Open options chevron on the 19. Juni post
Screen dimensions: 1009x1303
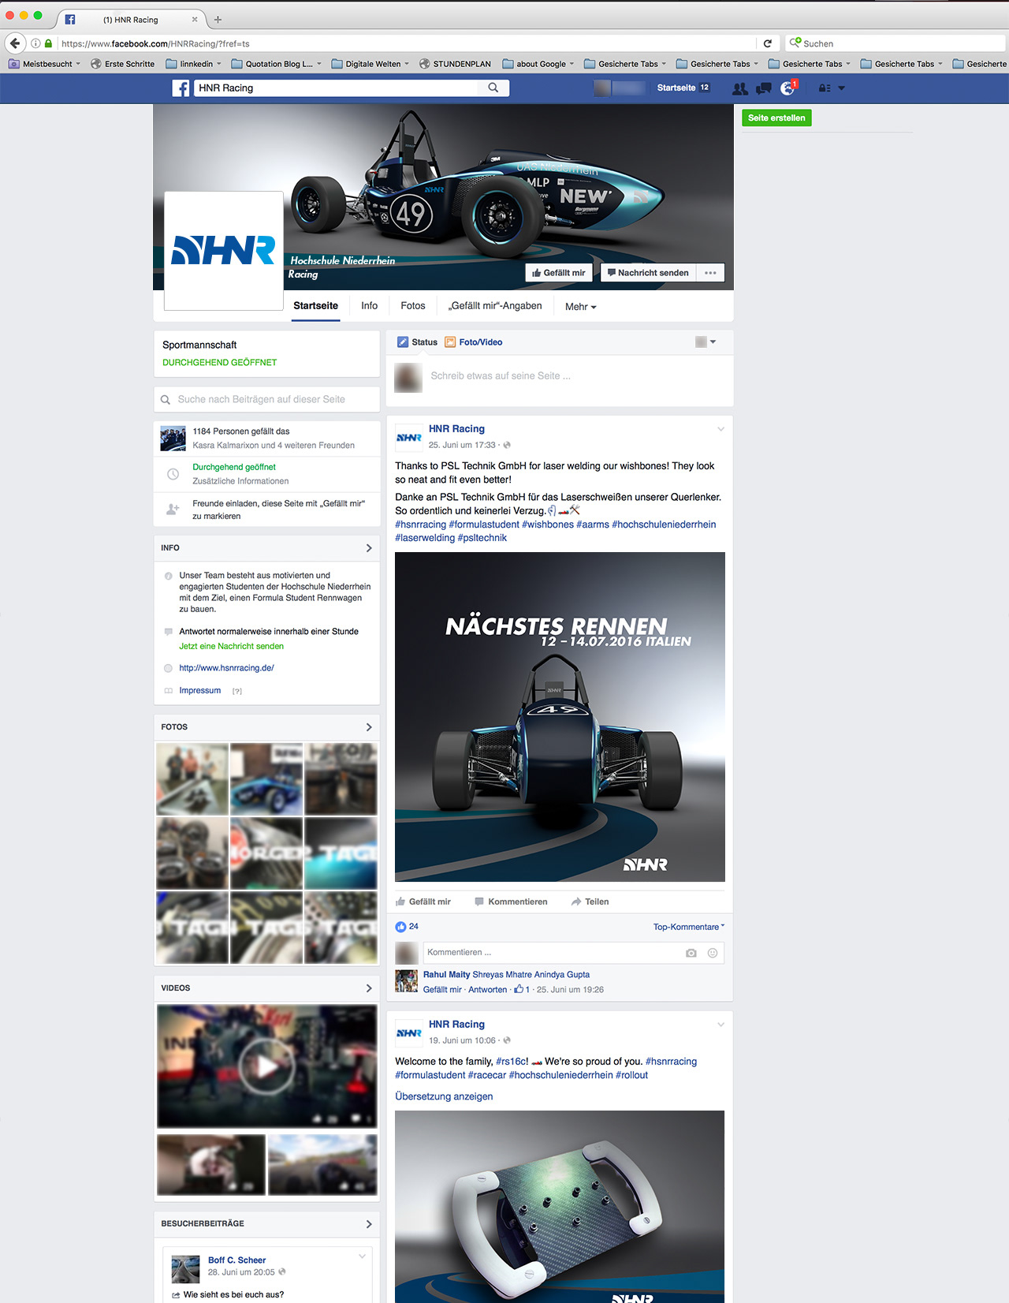(x=720, y=1025)
